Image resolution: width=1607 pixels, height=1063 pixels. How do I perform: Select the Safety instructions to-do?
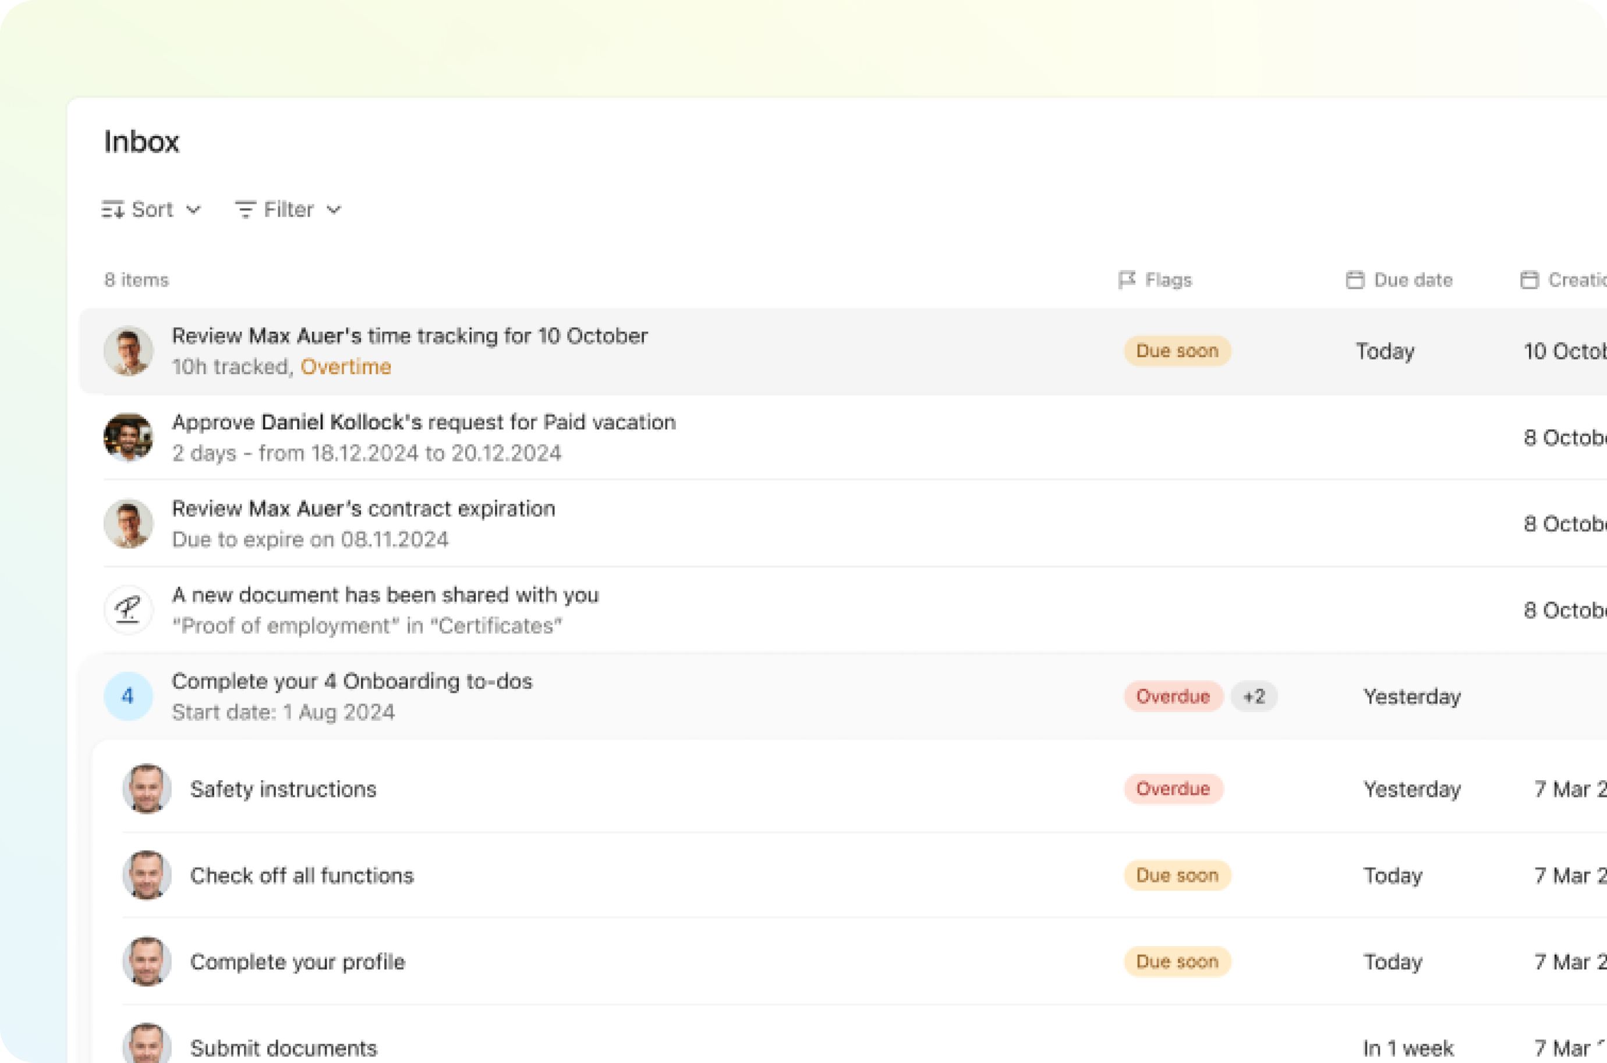tap(283, 789)
